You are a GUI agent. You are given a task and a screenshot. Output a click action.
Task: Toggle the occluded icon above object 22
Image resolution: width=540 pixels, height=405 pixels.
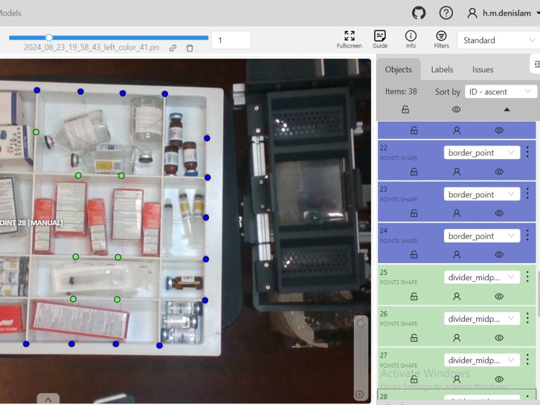point(457,130)
